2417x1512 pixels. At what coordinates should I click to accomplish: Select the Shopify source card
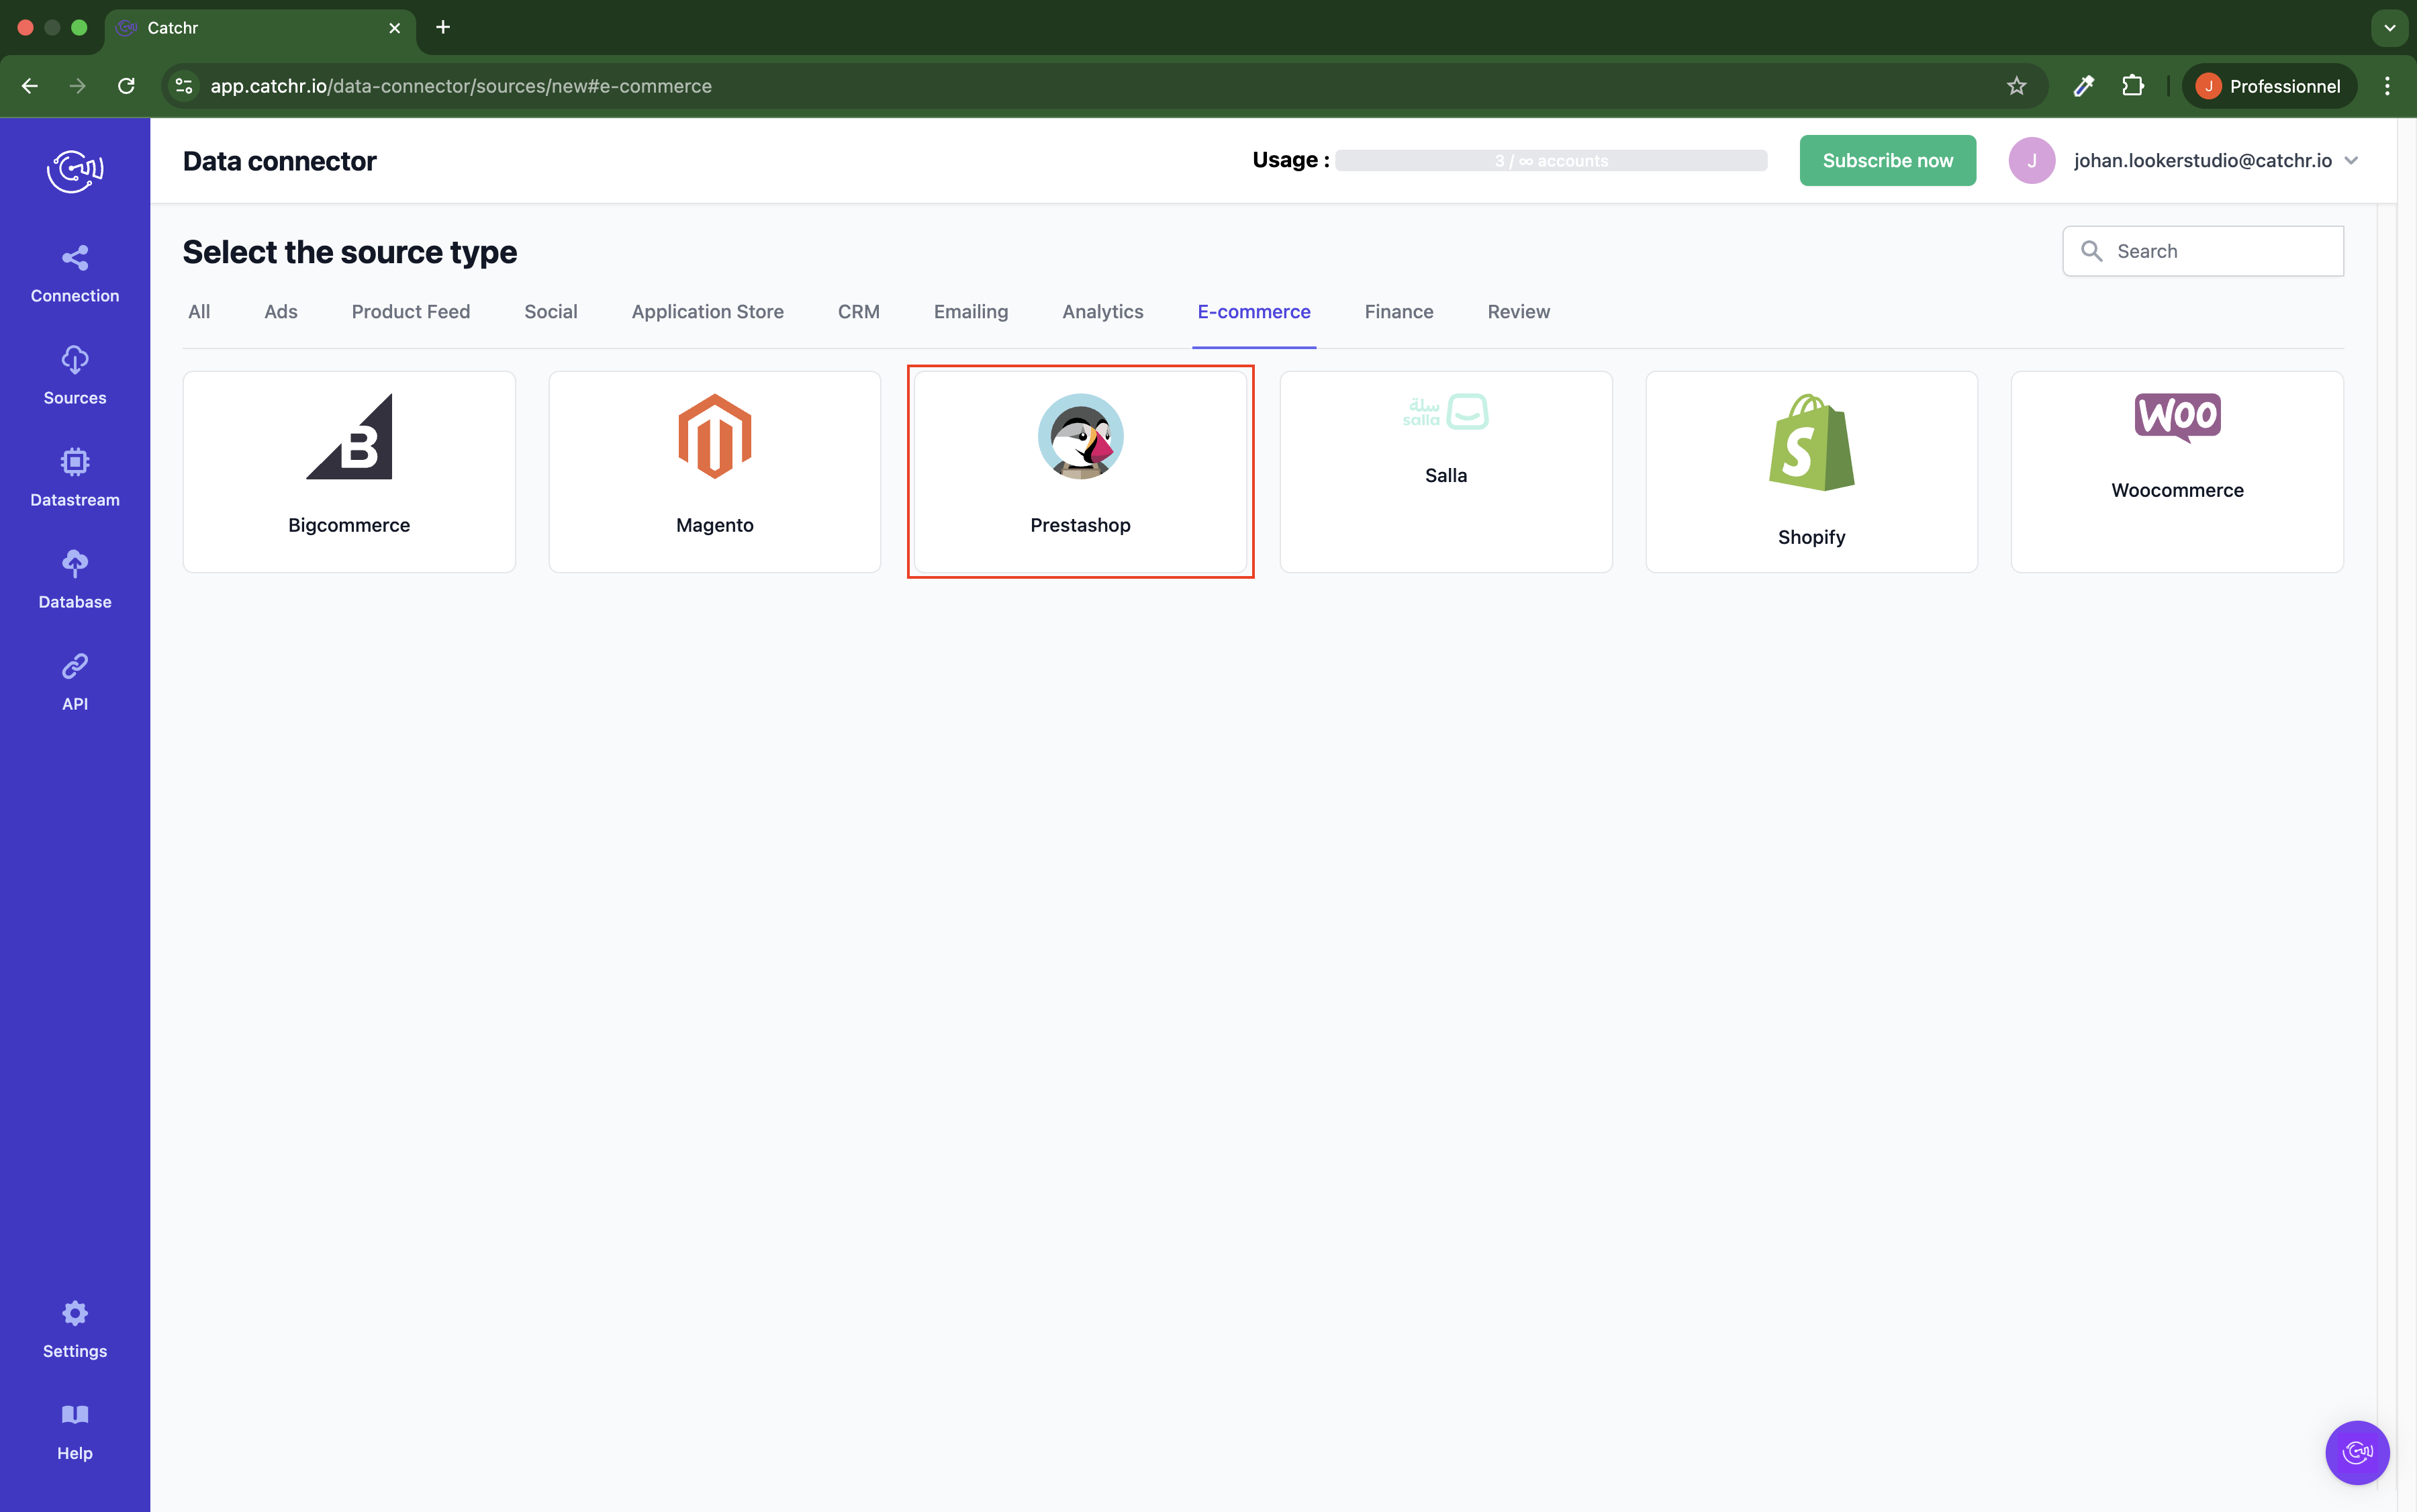(x=1811, y=472)
